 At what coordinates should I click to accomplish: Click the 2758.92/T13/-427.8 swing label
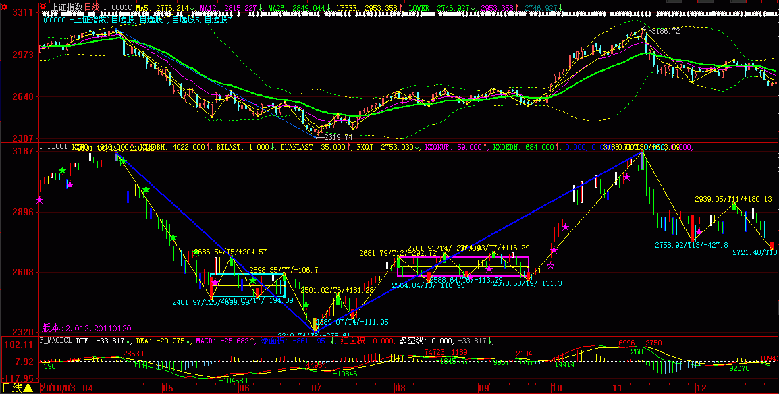[x=691, y=245]
